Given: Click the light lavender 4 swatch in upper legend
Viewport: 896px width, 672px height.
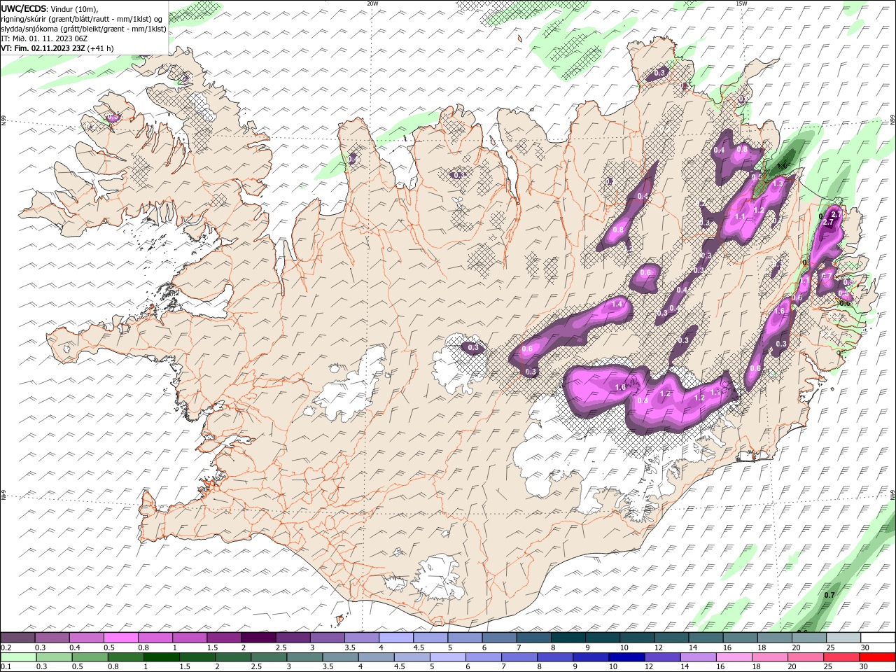Looking at the screenshot, I should click(x=395, y=638).
